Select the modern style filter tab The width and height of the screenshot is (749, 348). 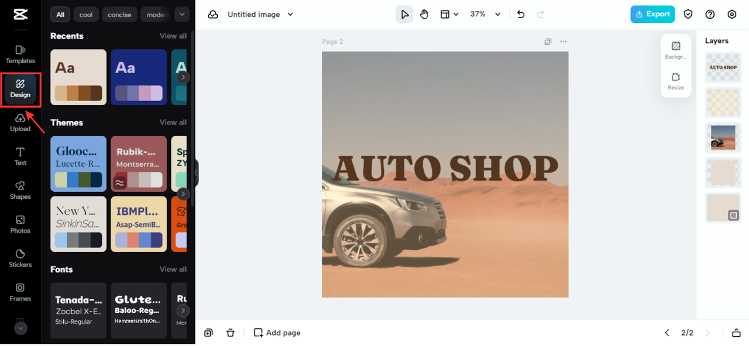click(x=156, y=15)
